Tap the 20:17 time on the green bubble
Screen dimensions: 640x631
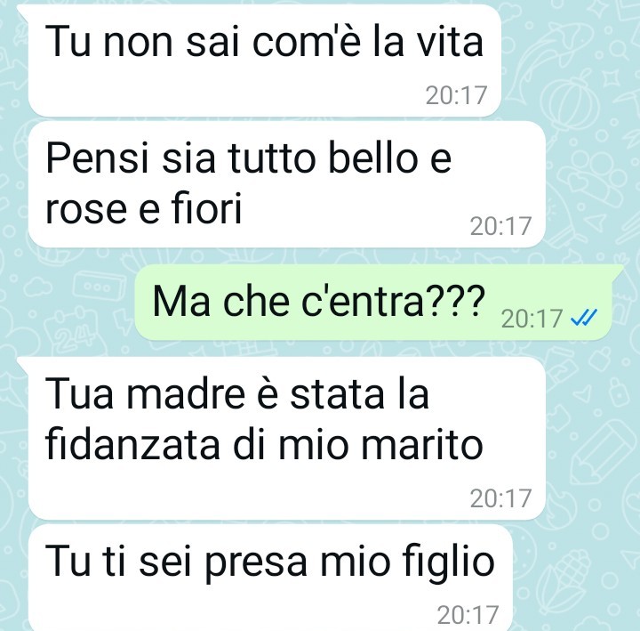(532, 319)
